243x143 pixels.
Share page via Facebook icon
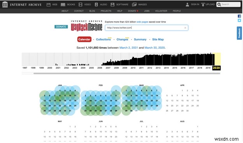click(239, 16)
